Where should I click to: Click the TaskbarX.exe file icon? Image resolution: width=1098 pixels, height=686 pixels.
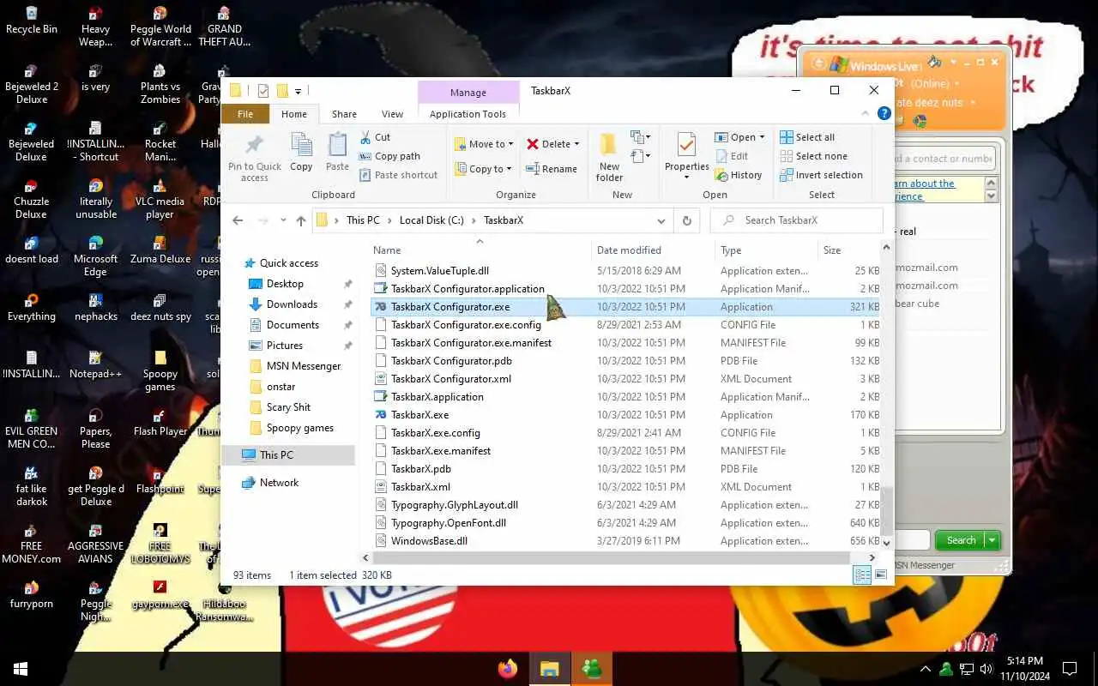382,415
